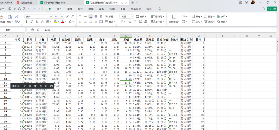This screenshot has width=279, height=130.
Task: Click the Undo arrow icon
Action: 29,9
